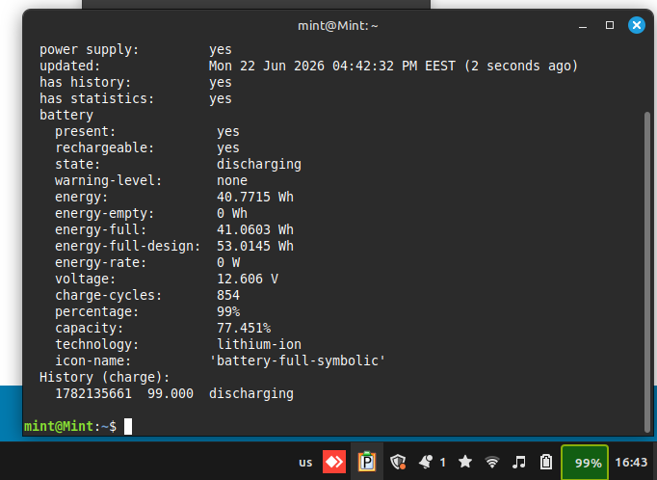Image resolution: width=657 pixels, height=480 pixels.
Task: Click the 99% battery indicator applet
Action: 585,463
